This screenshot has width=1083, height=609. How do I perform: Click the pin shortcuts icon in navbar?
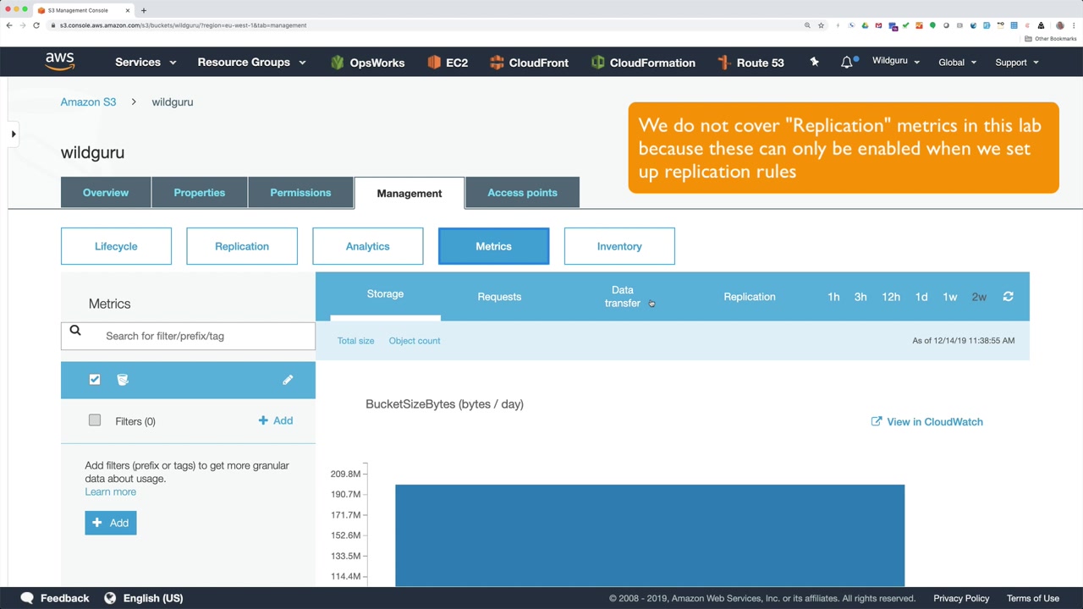click(814, 62)
